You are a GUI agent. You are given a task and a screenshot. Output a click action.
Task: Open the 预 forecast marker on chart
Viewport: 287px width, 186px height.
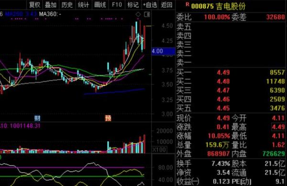coord(108,118)
